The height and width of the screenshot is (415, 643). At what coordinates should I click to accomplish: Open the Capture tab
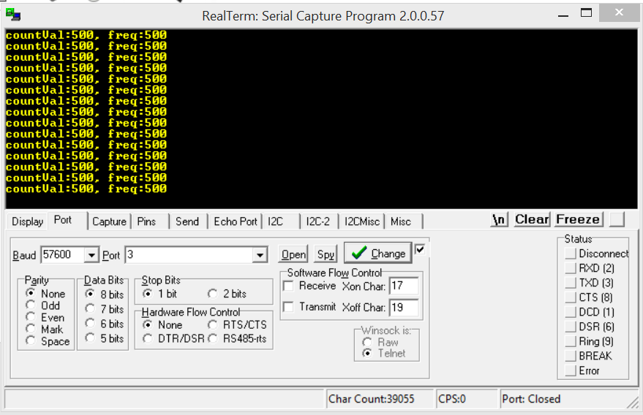click(109, 221)
